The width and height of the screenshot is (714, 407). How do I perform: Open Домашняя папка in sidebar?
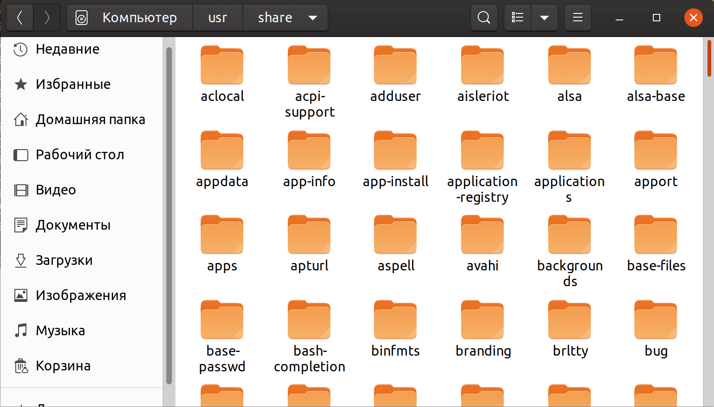82,119
